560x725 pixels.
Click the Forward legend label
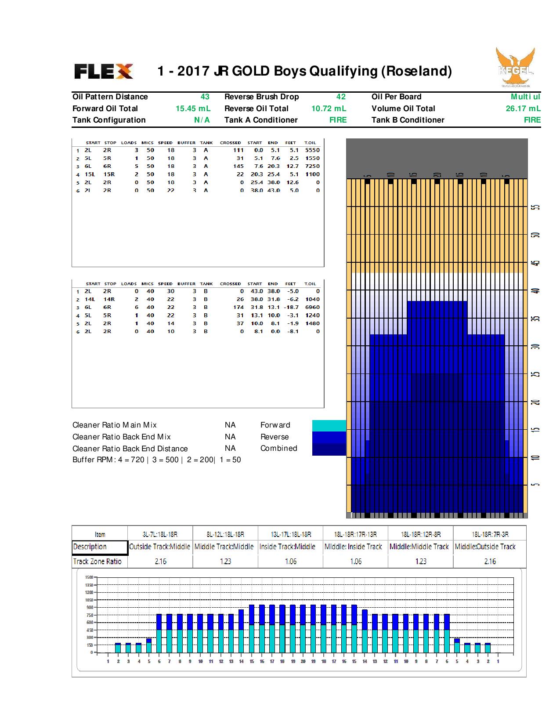click(x=275, y=425)
